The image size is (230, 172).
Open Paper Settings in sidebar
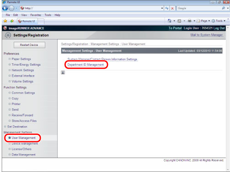click(x=21, y=59)
